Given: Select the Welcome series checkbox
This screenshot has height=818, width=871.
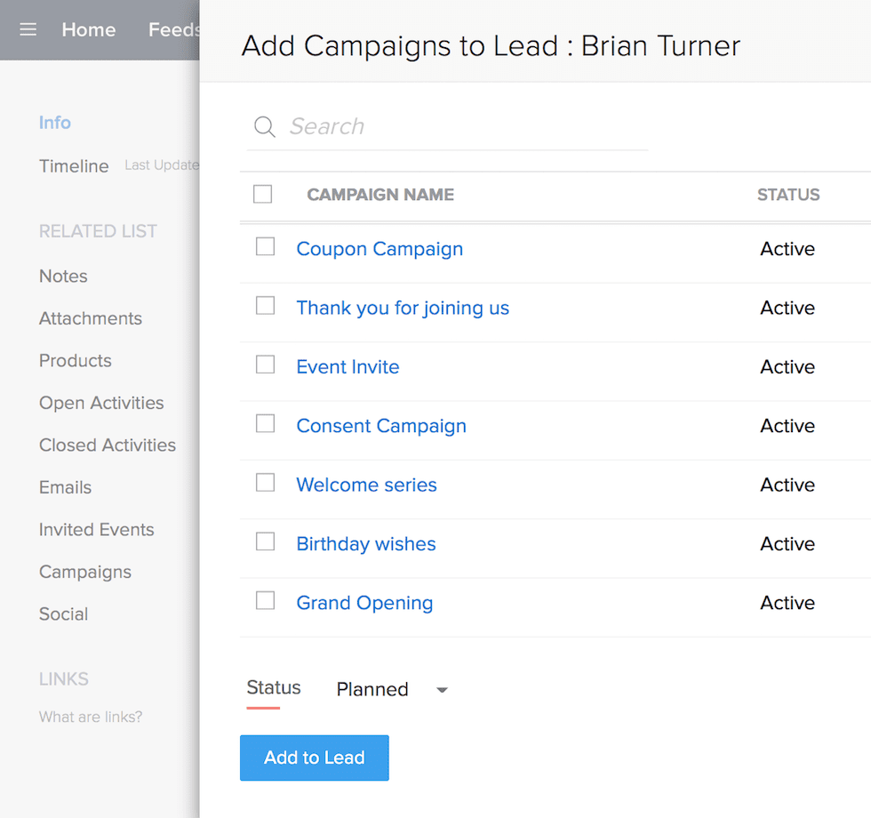Looking at the screenshot, I should coord(265,483).
